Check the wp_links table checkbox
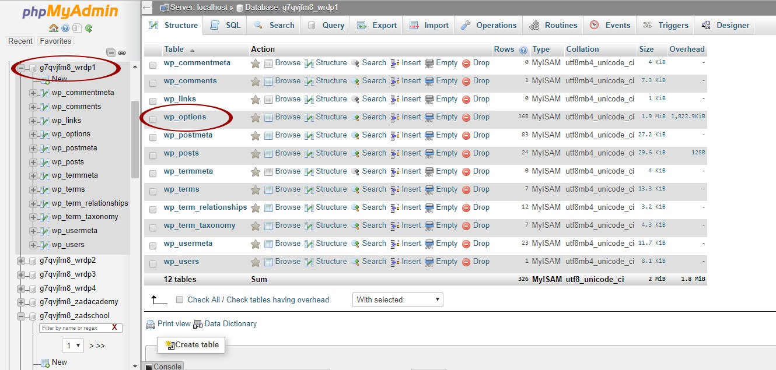776x370 pixels. (x=153, y=101)
